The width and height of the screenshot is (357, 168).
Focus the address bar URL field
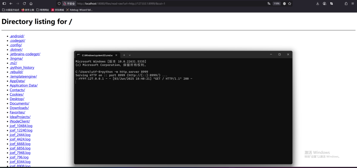(171, 4)
